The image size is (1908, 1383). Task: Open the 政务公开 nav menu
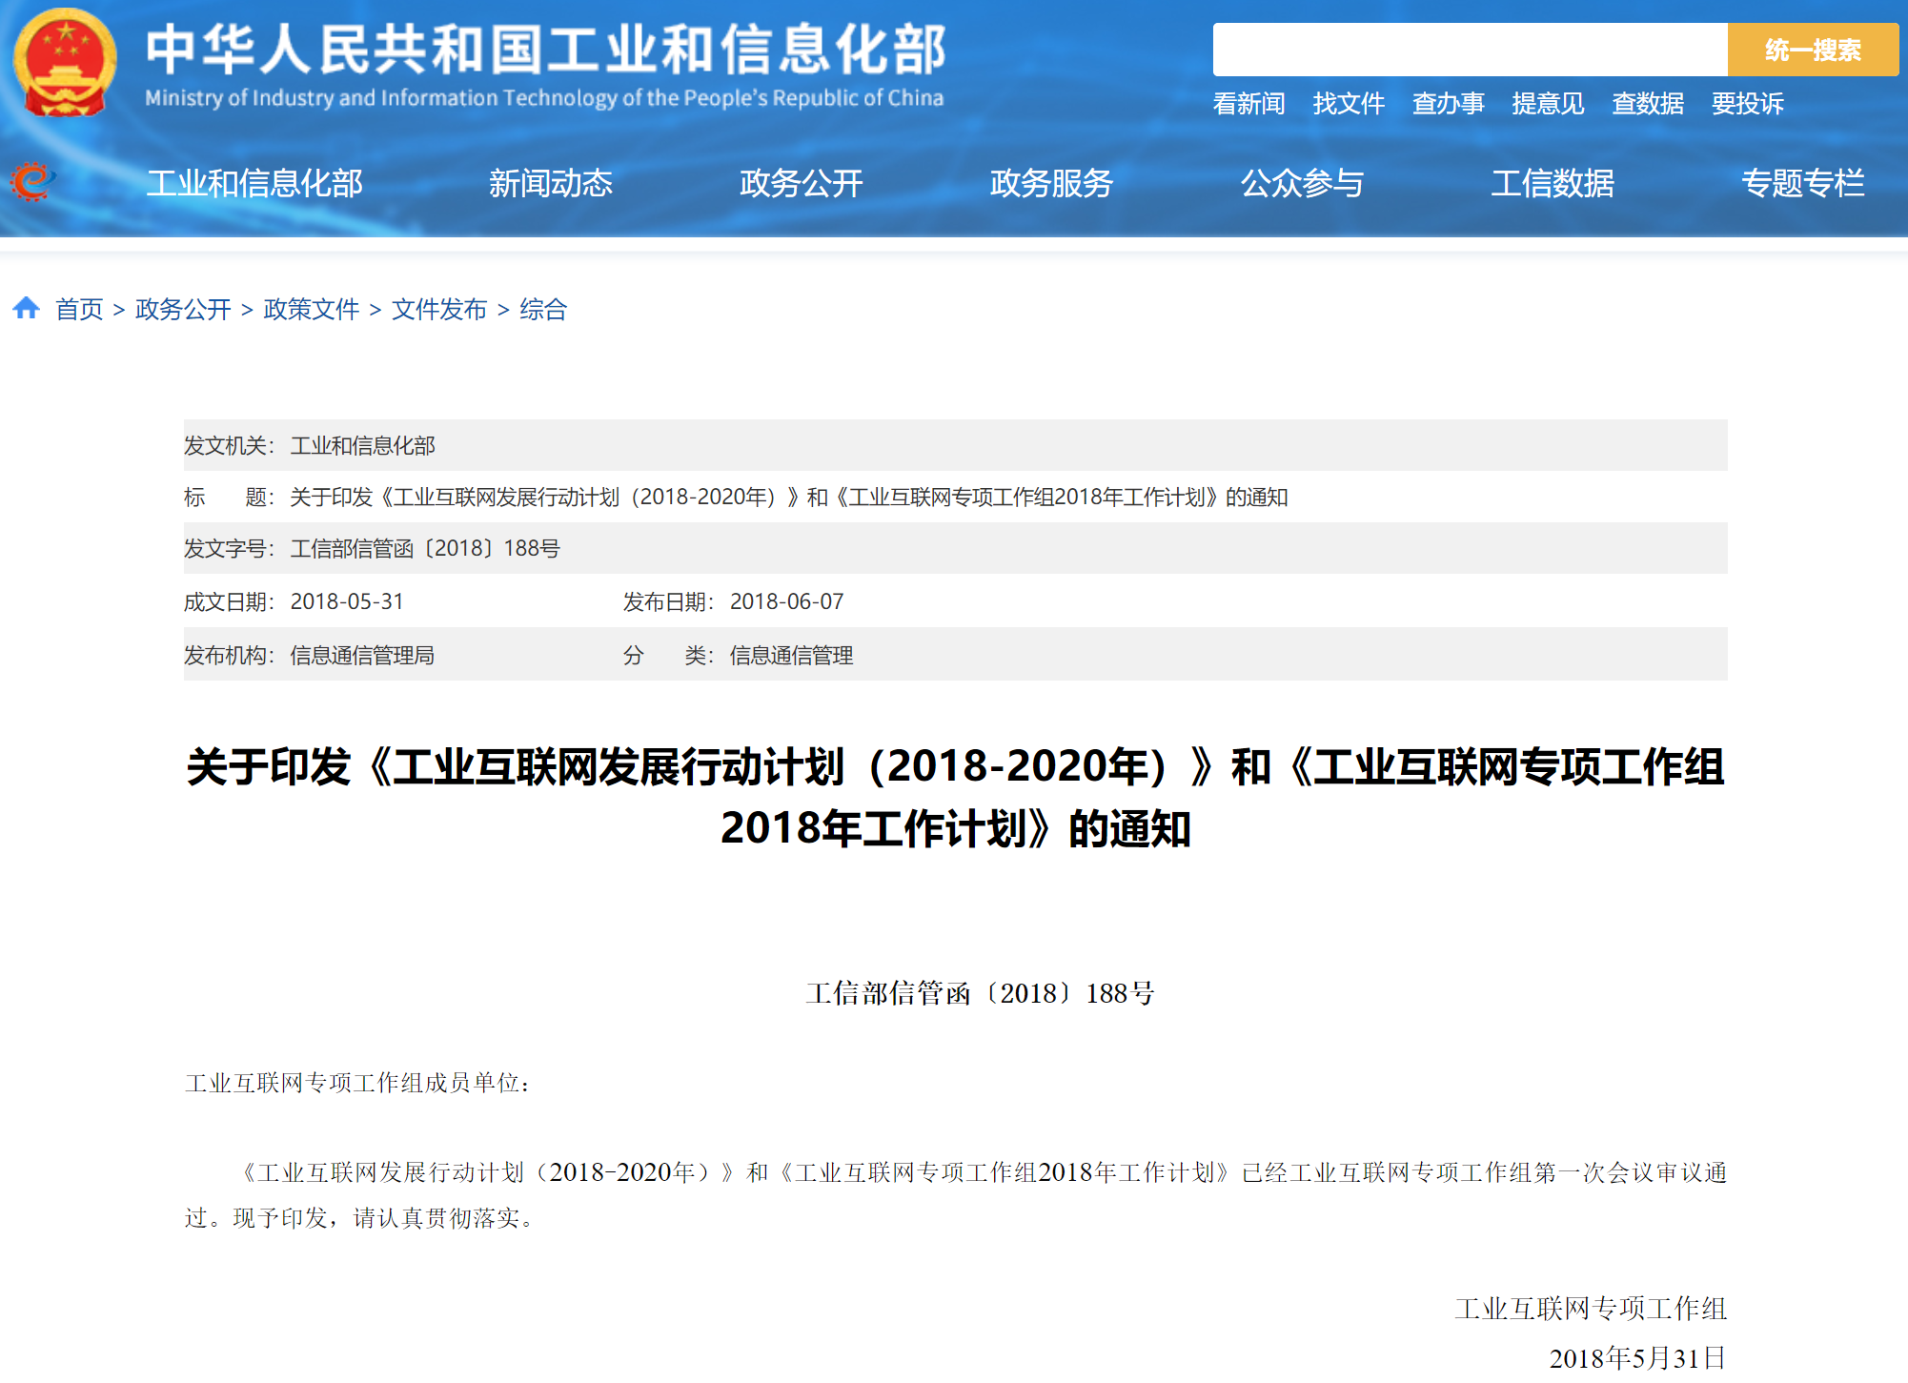click(x=802, y=183)
